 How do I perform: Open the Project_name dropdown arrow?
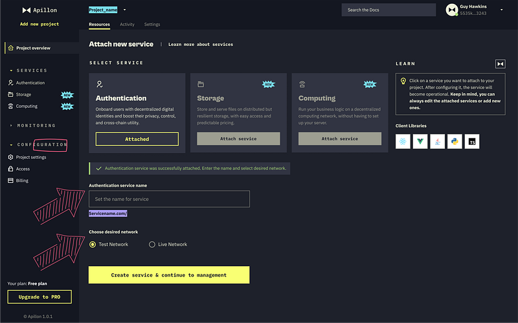[x=124, y=10]
